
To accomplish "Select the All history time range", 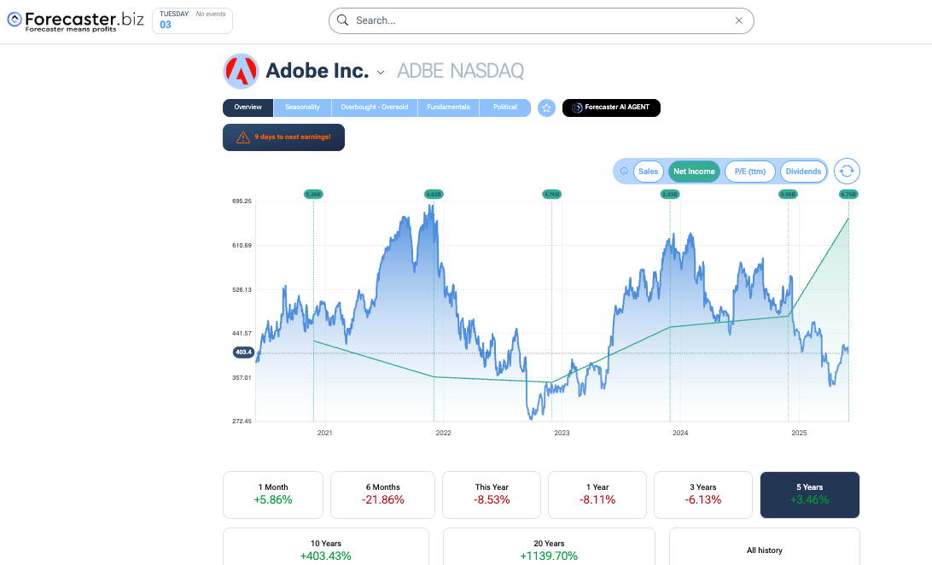I will [x=764, y=550].
